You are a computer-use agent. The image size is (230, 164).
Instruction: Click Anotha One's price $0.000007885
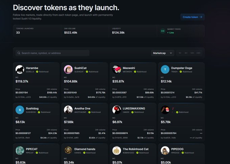[x=72, y=133]
